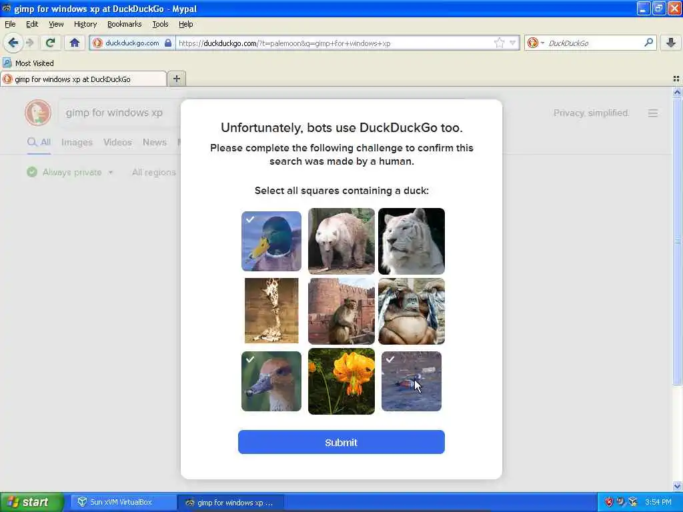This screenshot has height=512, width=683.
Task: Open a new tab with plus button
Action: click(176, 79)
